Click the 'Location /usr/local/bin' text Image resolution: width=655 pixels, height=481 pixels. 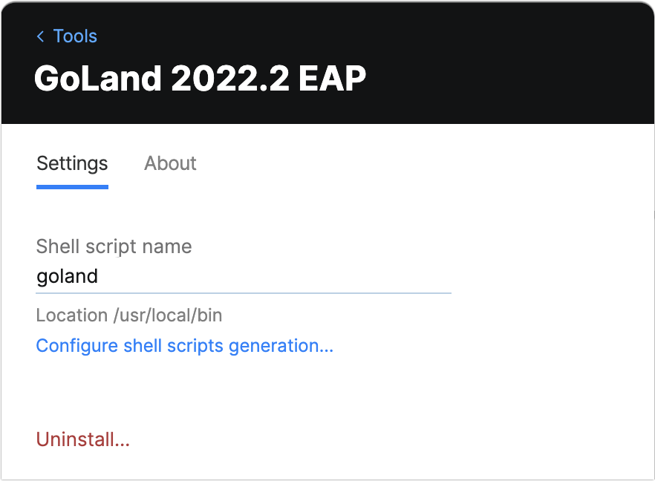click(x=128, y=315)
